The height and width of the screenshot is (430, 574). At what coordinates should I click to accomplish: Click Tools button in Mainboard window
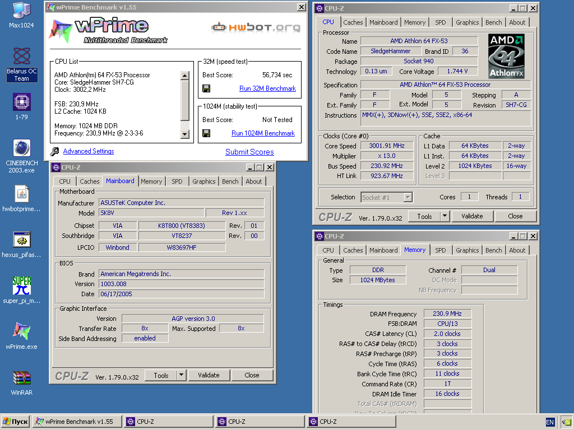tap(161, 375)
